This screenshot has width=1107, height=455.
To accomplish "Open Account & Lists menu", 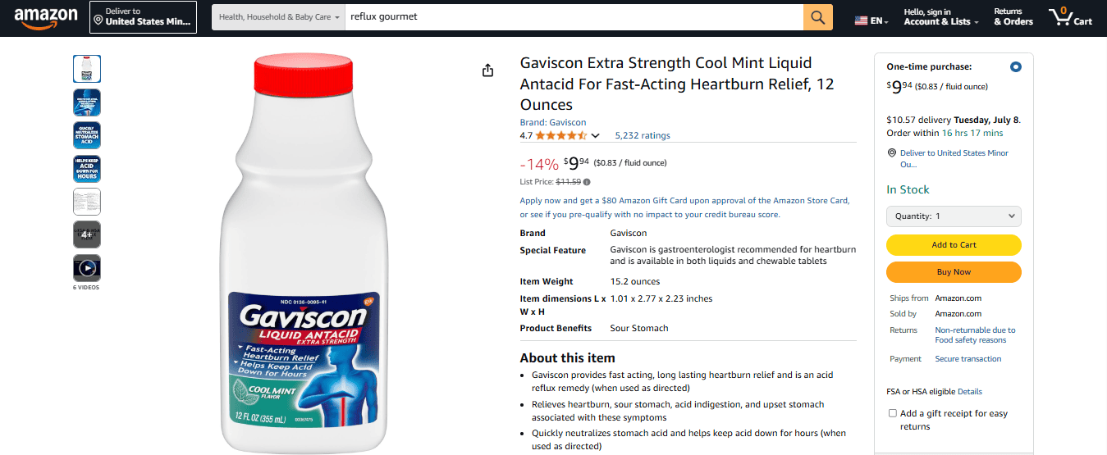I will click(940, 17).
